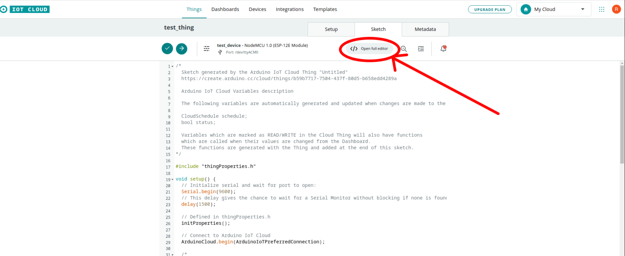Switch to the Setup tab
This screenshot has width=625, height=256.
click(331, 29)
